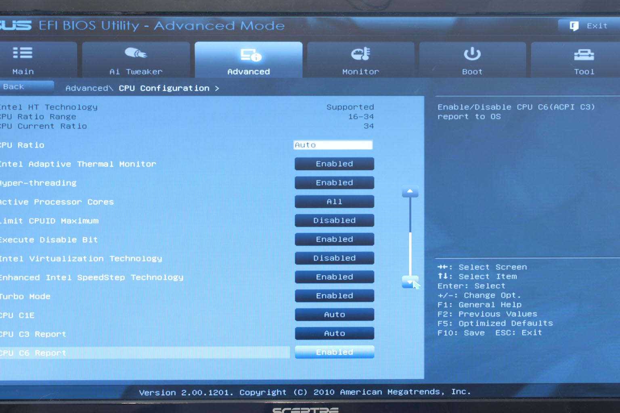Open the Enhanced Intel SpeedStep dropdown
Viewport: 620px width, 413px height.
click(x=334, y=277)
